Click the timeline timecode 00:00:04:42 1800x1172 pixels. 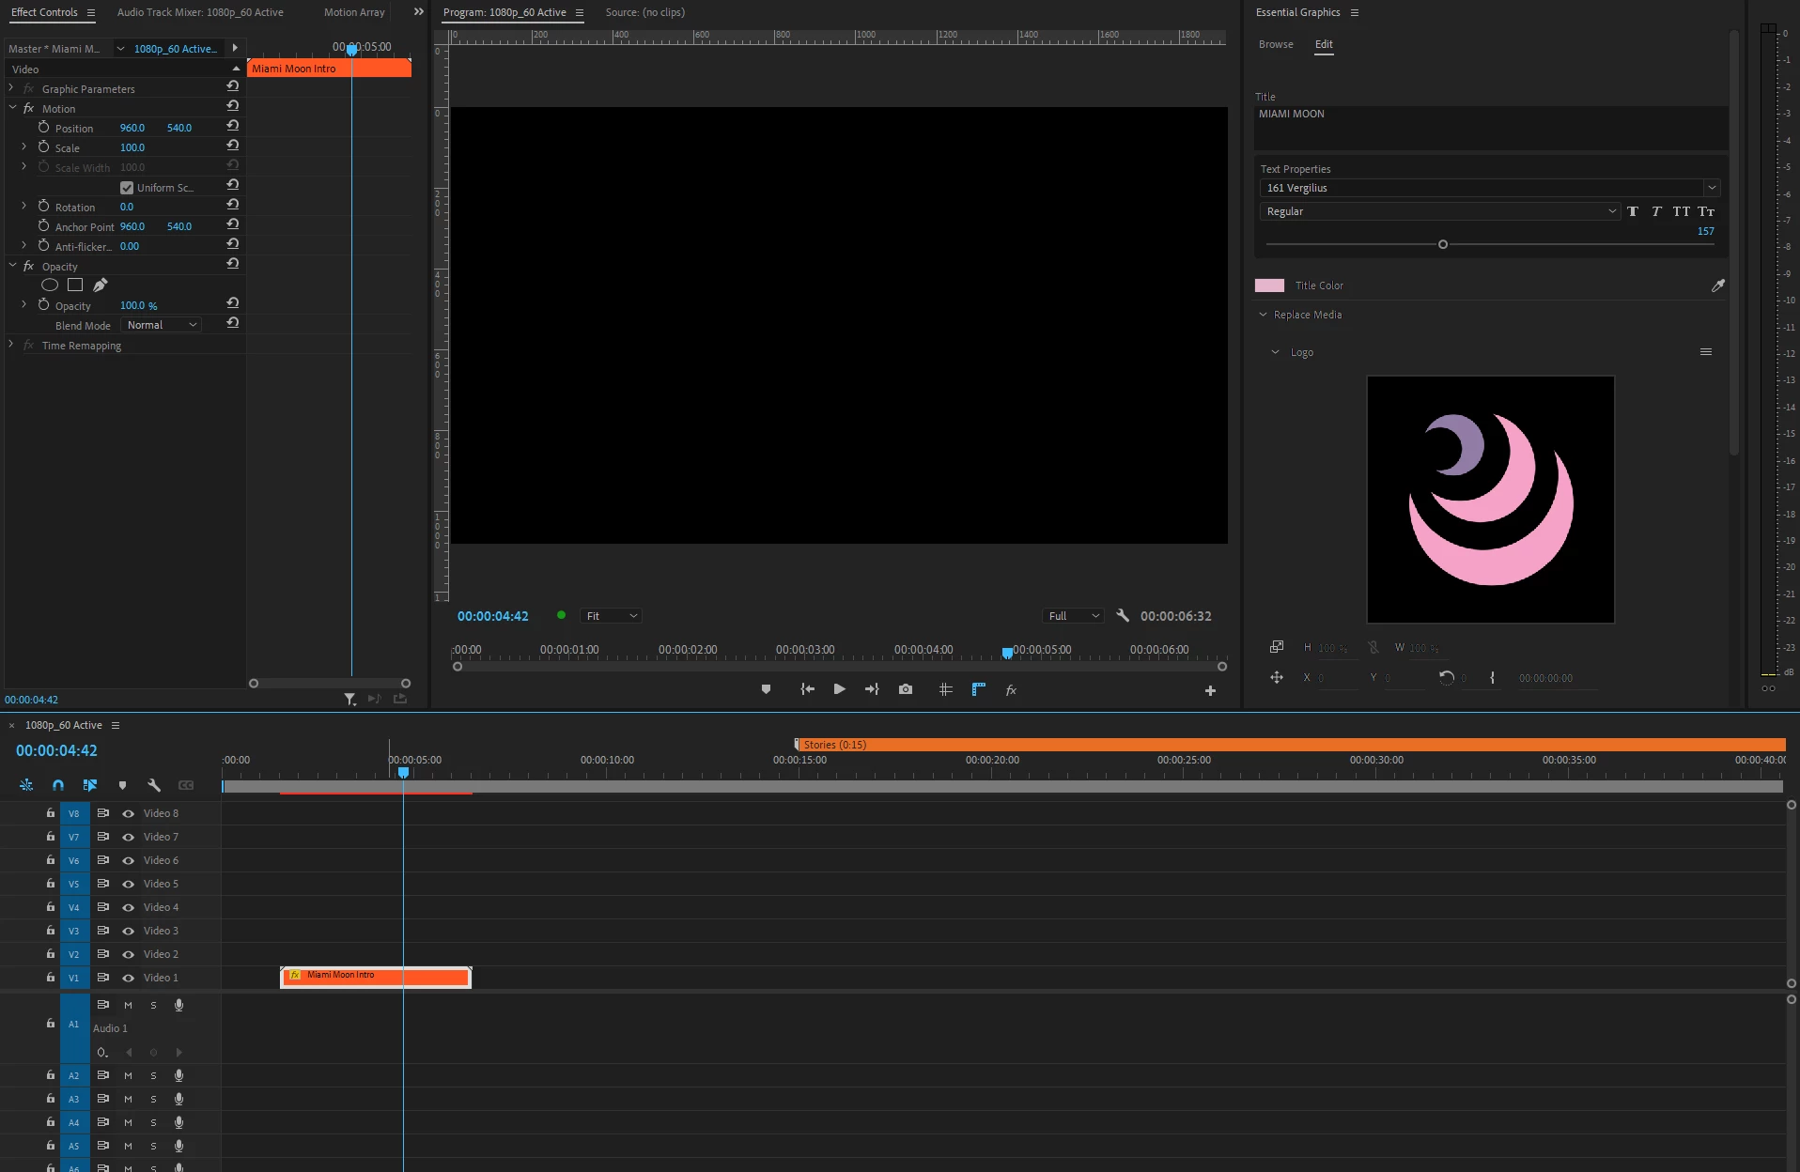pos(56,750)
